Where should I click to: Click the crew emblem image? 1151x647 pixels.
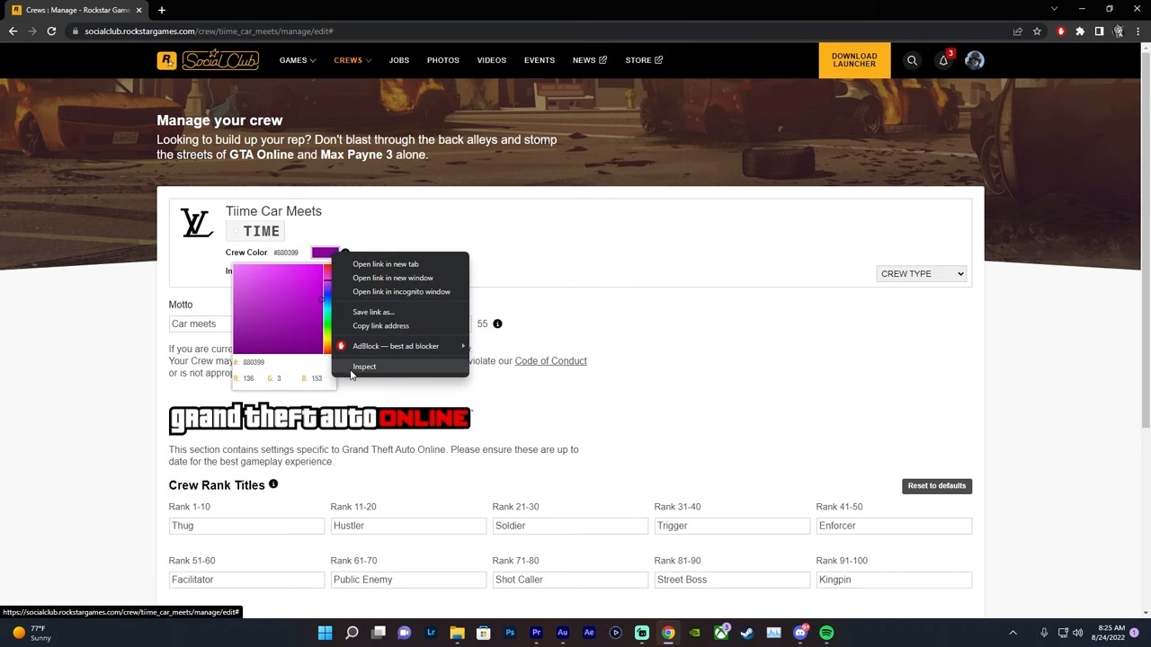click(x=196, y=223)
